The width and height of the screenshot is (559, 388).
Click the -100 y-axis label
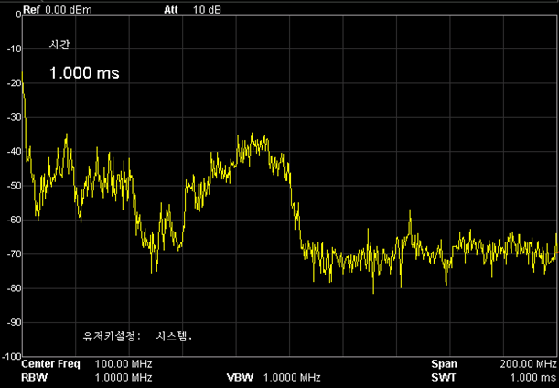click(12, 356)
